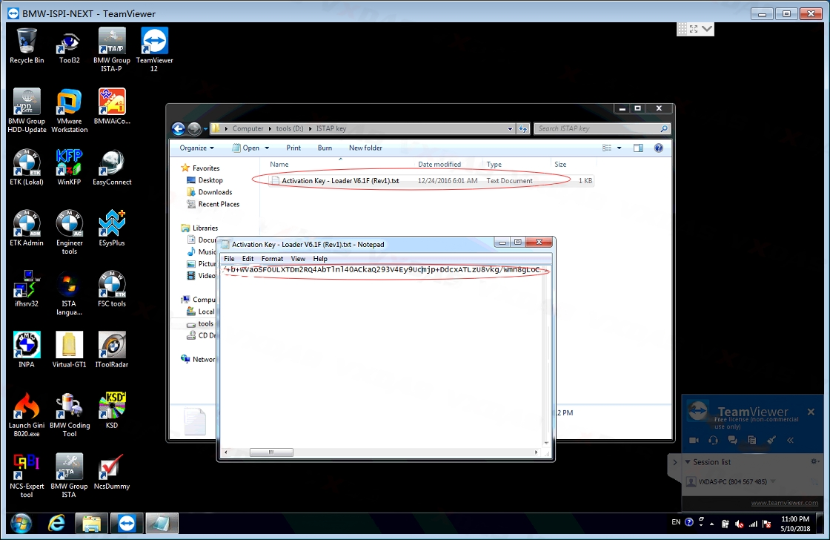Launch Tool32 from the desktop
830x540 pixels.
[x=70, y=46]
